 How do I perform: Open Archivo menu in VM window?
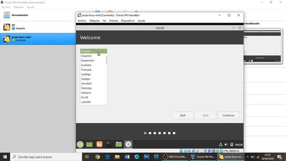[82, 21]
